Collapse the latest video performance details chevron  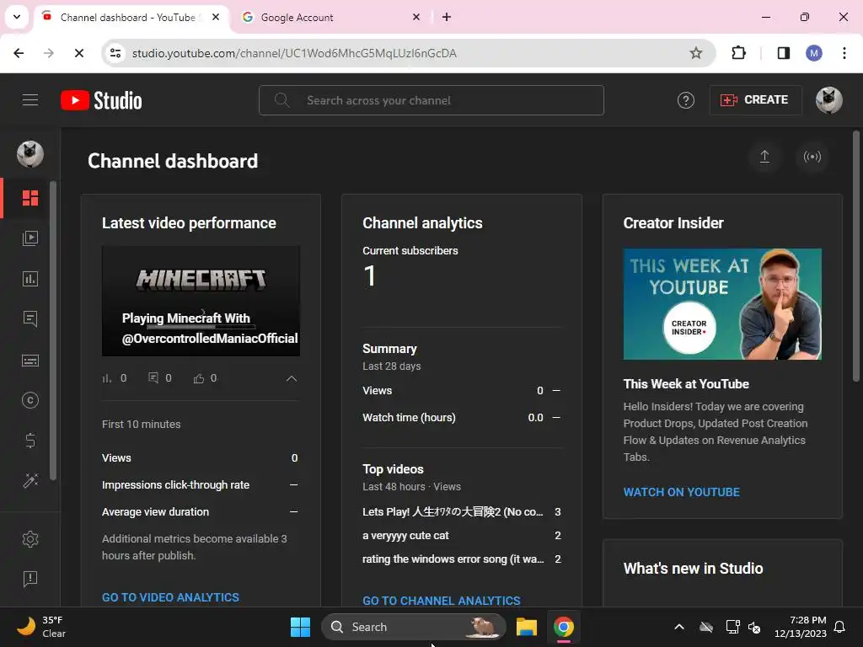click(291, 378)
